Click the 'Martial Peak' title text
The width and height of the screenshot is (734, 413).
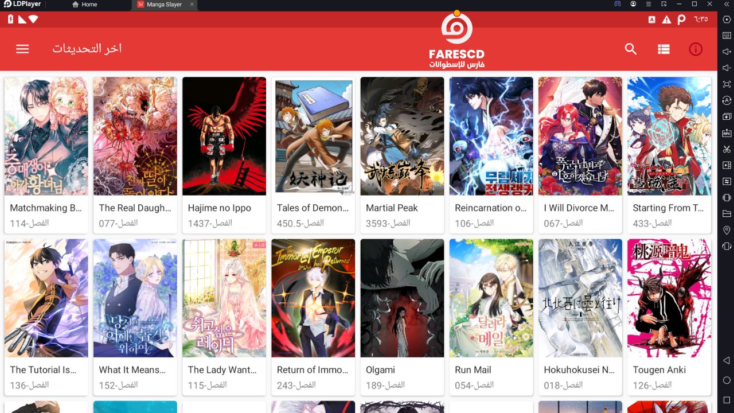(x=392, y=208)
